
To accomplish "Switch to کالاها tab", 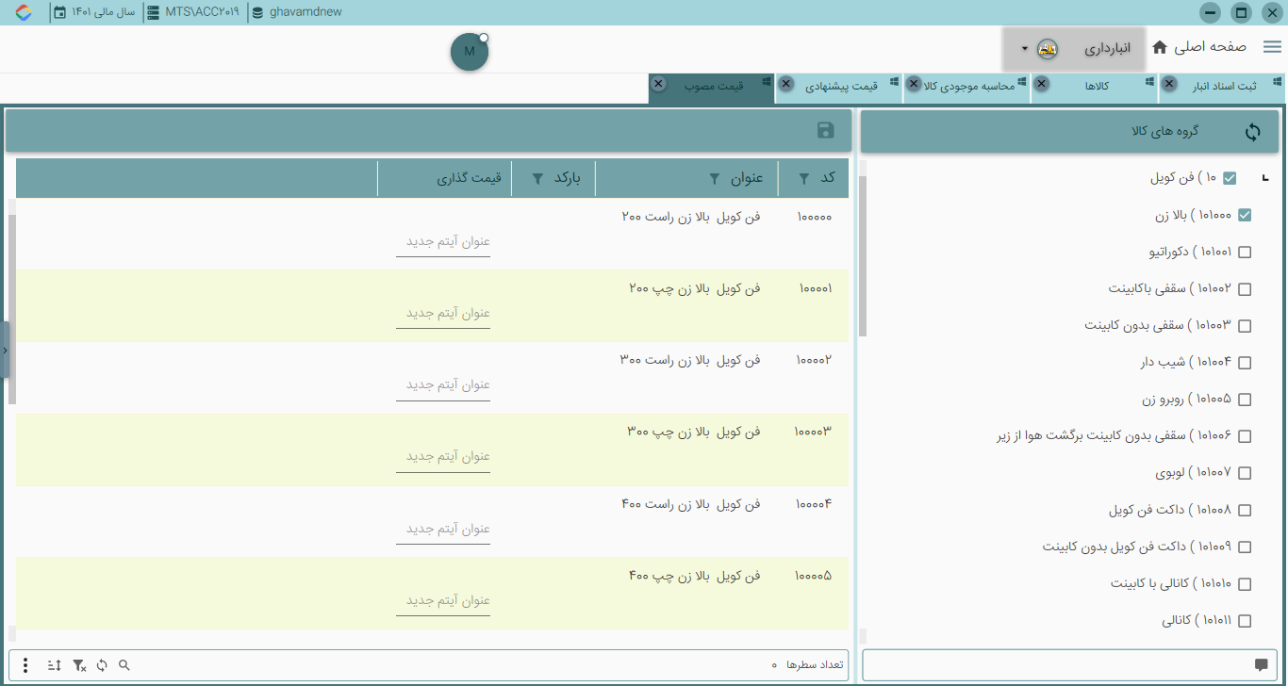I will coord(1096,87).
